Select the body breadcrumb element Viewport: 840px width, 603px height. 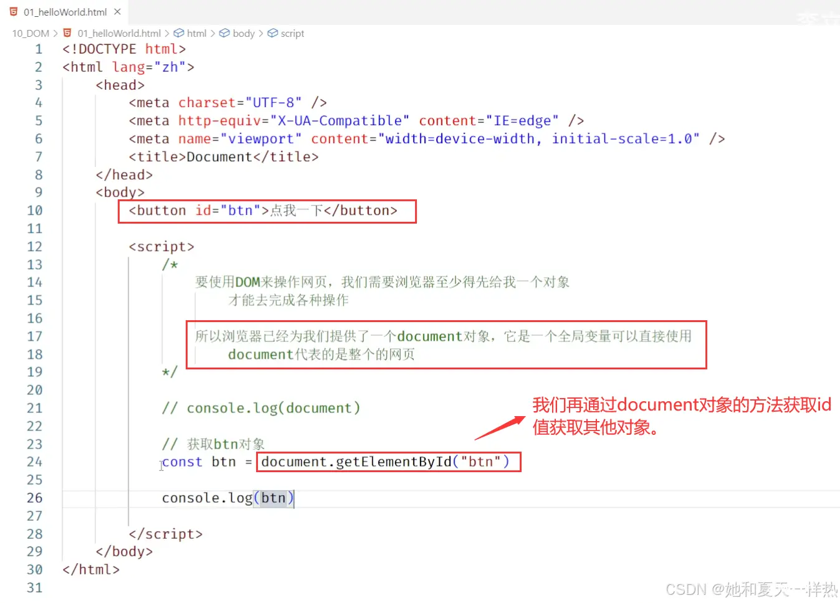(x=244, y=34)
